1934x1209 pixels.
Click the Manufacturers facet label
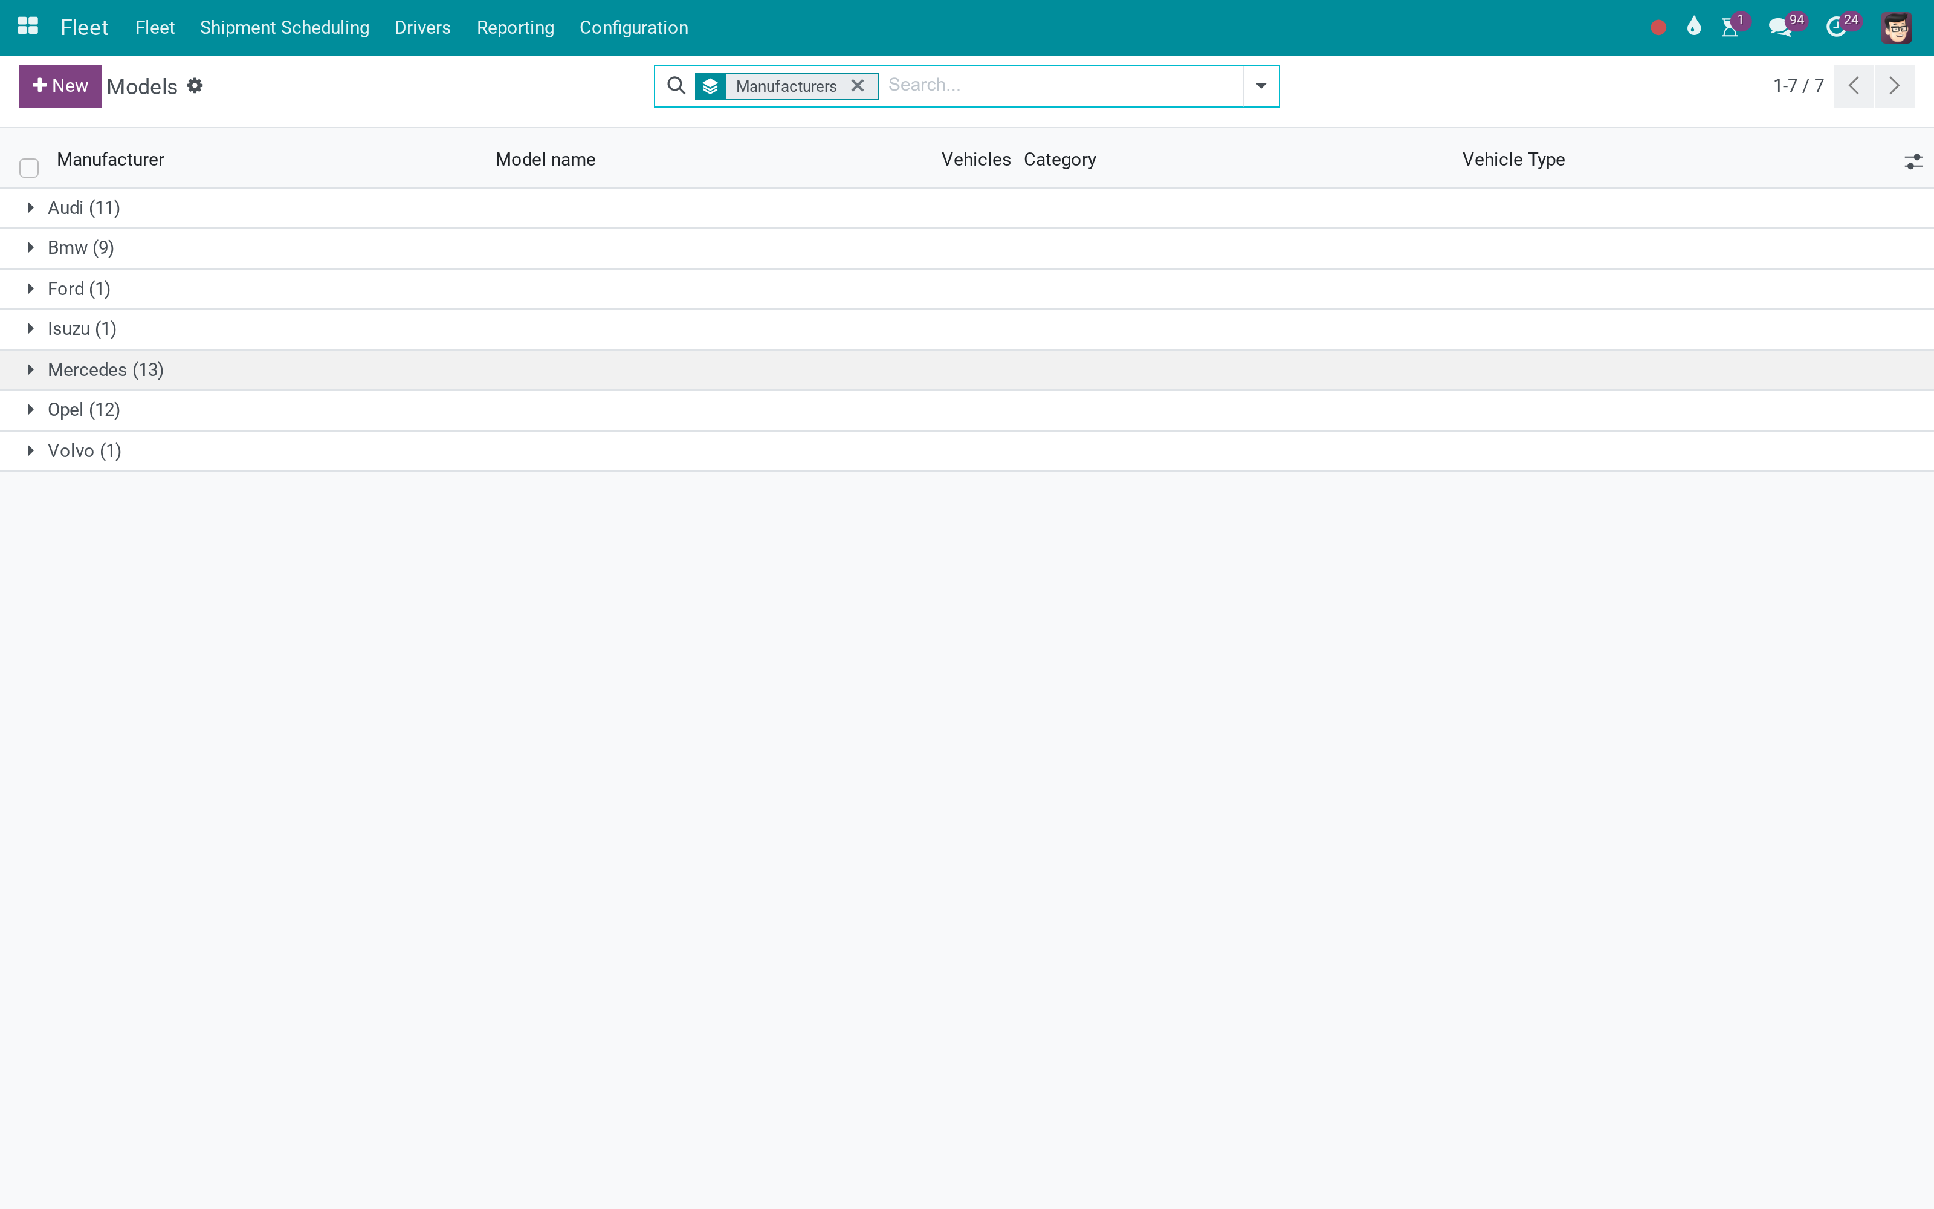786,86
